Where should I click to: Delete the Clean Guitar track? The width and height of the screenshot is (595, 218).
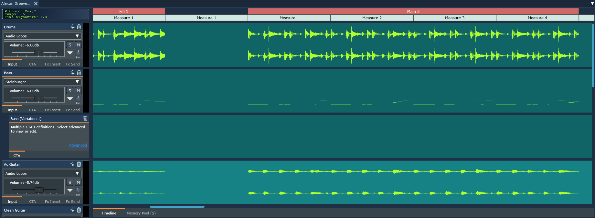coord(79,210)
